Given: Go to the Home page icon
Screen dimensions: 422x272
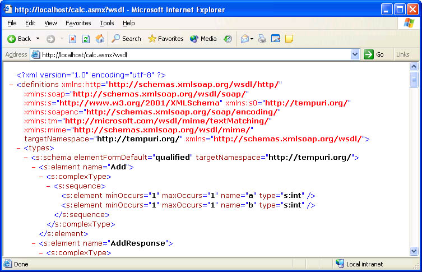Looking at the screenshot, I should 100,39.
